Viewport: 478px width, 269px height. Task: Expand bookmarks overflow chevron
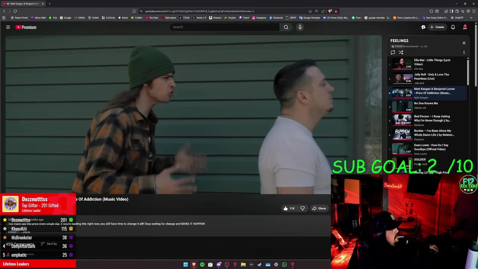tap(471, 18)
